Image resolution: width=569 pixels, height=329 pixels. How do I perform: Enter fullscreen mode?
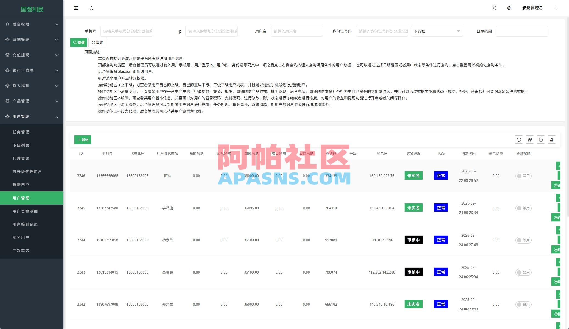coord(494,8)
